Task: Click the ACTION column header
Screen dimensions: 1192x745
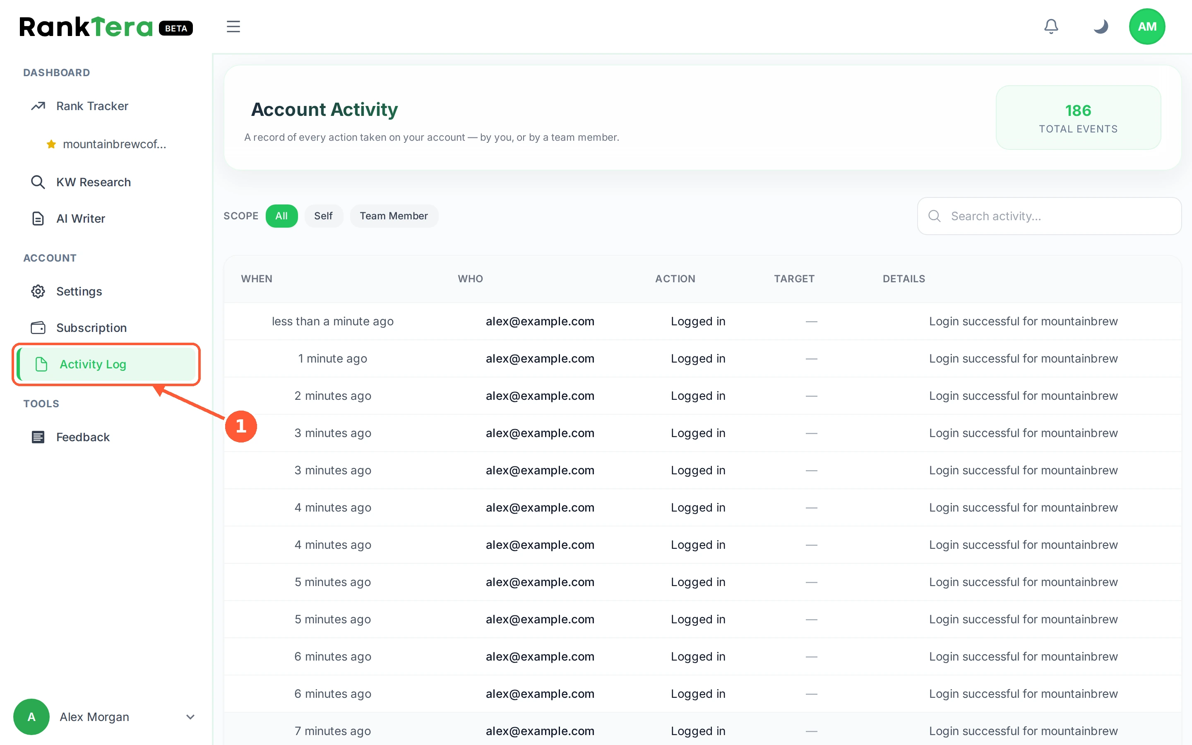Action: click(675, 279)
